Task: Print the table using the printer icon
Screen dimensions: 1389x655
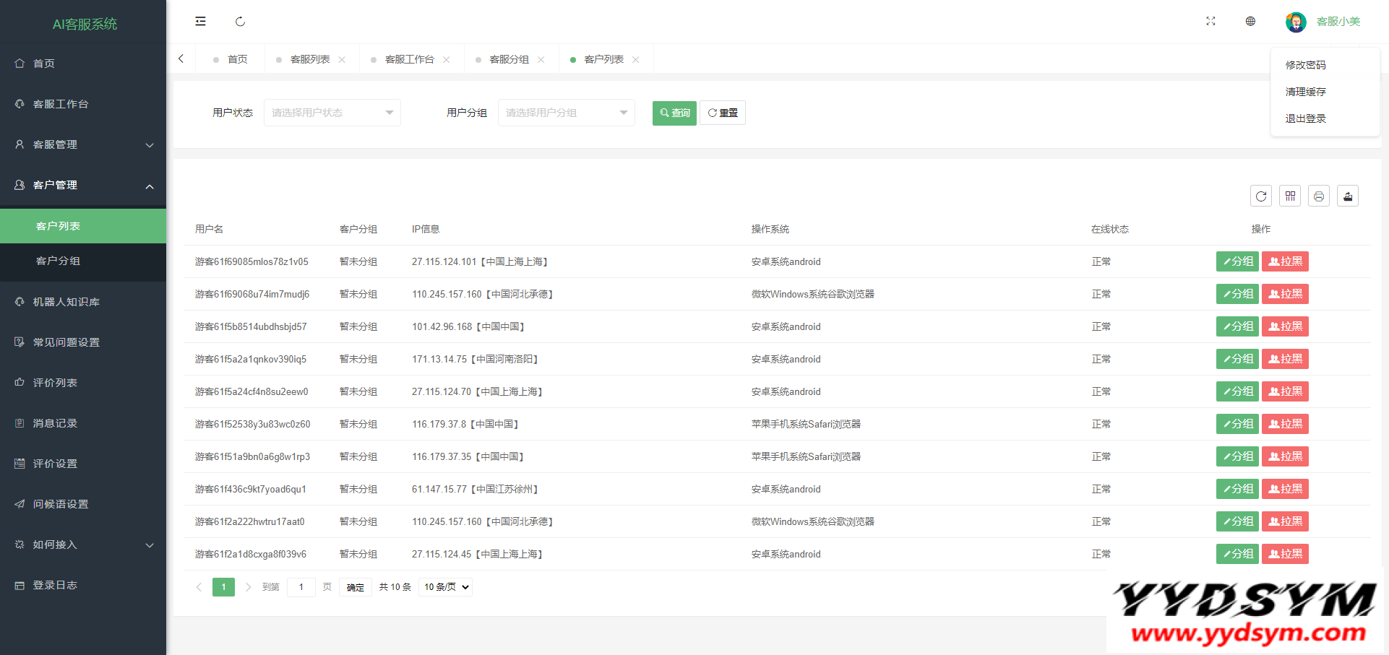Action: 1319,196
